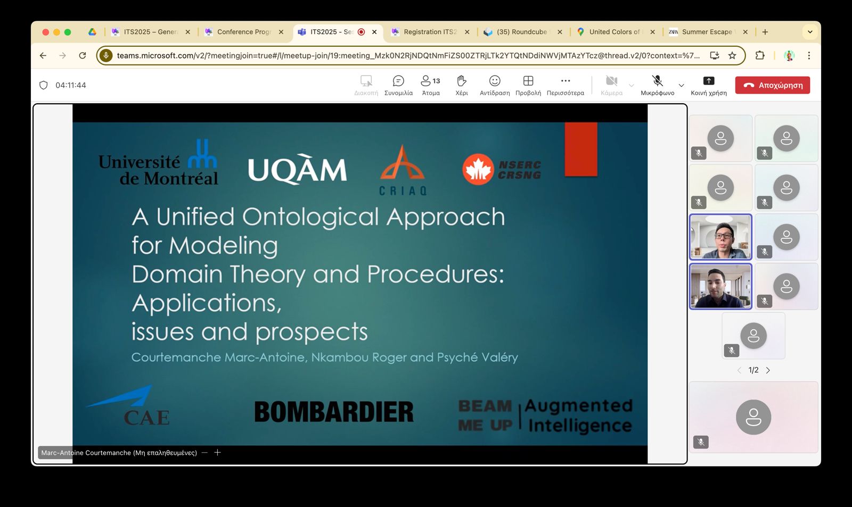Viewport: 852px width, 507px height.
Task: Raise hand with the Χέρι button
Action: pyautogui.click(x=462, y=85)
